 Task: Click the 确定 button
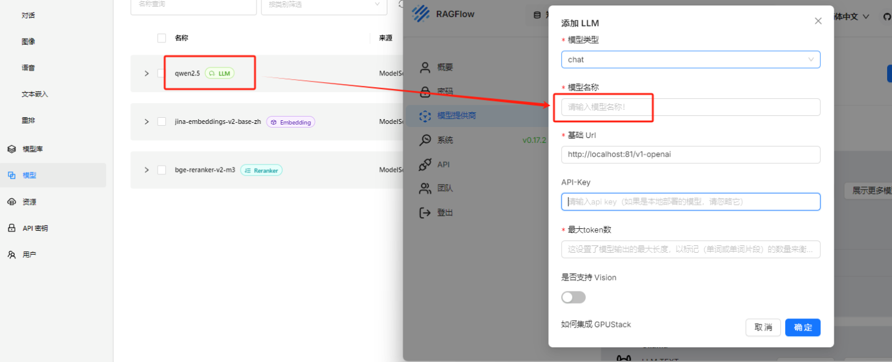click(802, 328)
